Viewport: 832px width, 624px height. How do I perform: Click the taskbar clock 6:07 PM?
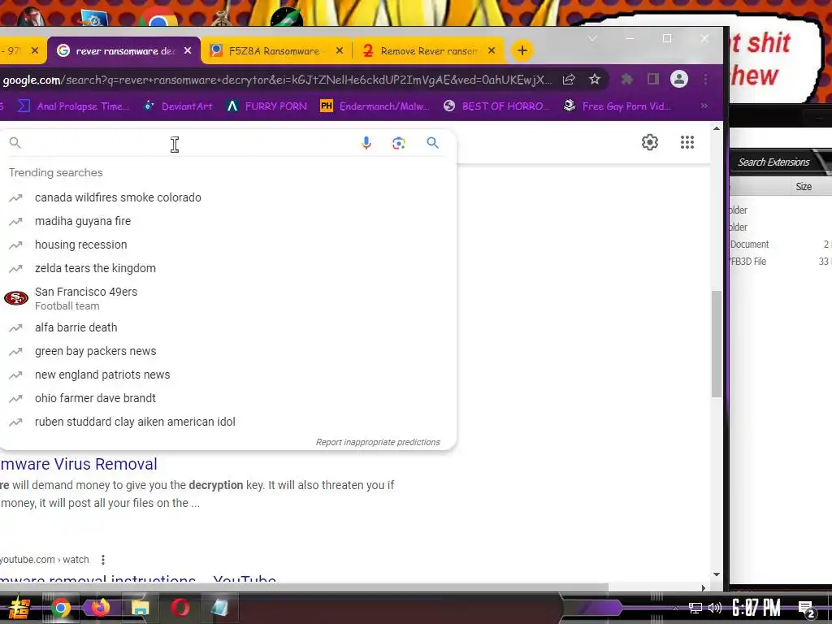(756, 608)
